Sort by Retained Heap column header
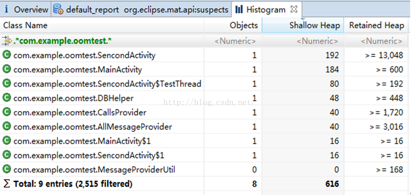The height and width of the screenshot is (195, 411). point(376,25)
